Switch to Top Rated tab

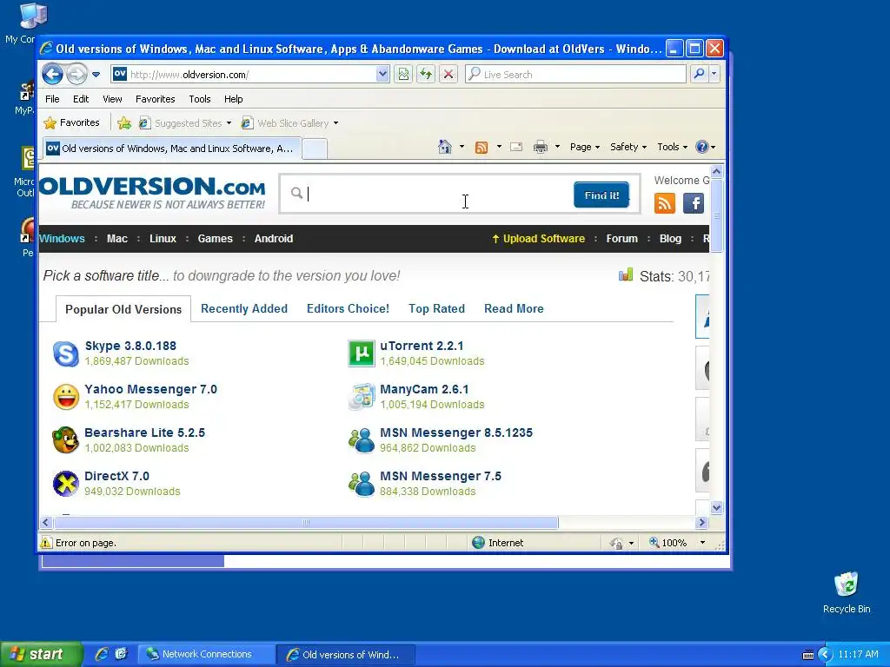pyautogui.click(x=436, y=308)
